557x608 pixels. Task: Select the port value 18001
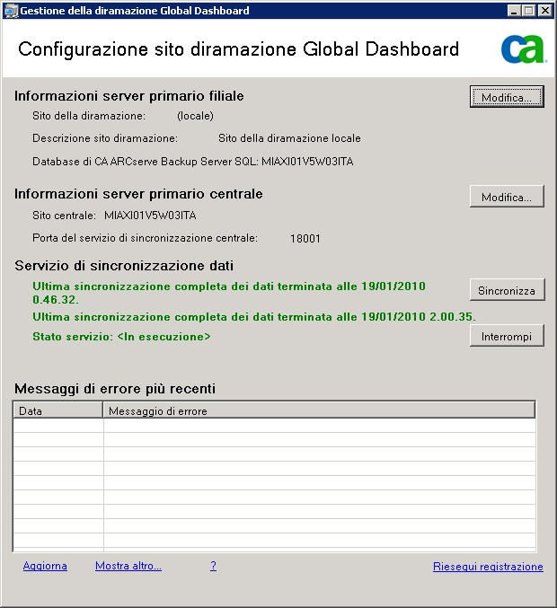click(x=305, y=239)
